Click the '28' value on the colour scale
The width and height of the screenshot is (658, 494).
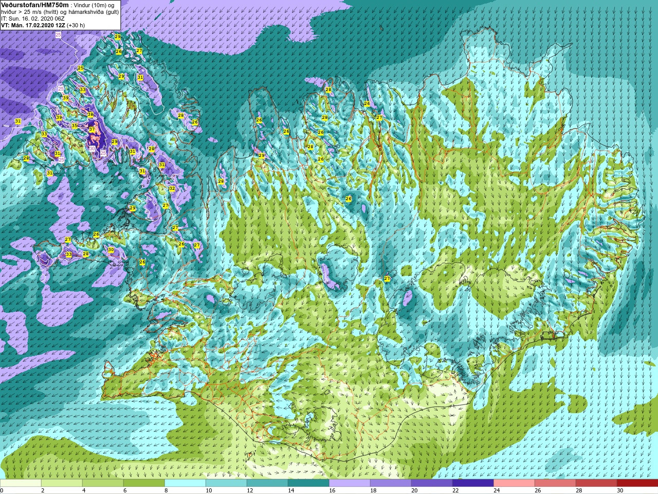tap(579, 490)
